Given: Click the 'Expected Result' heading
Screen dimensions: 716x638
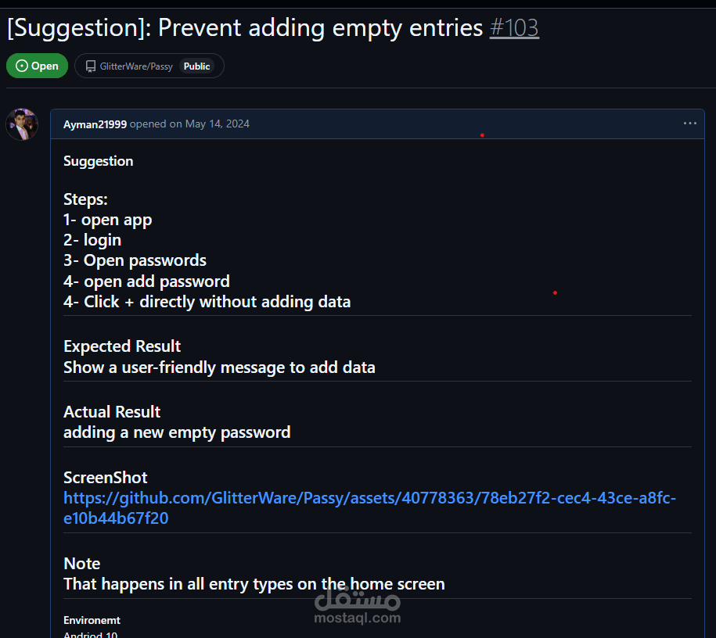Looking at the screenshot, I should (122, 346).
